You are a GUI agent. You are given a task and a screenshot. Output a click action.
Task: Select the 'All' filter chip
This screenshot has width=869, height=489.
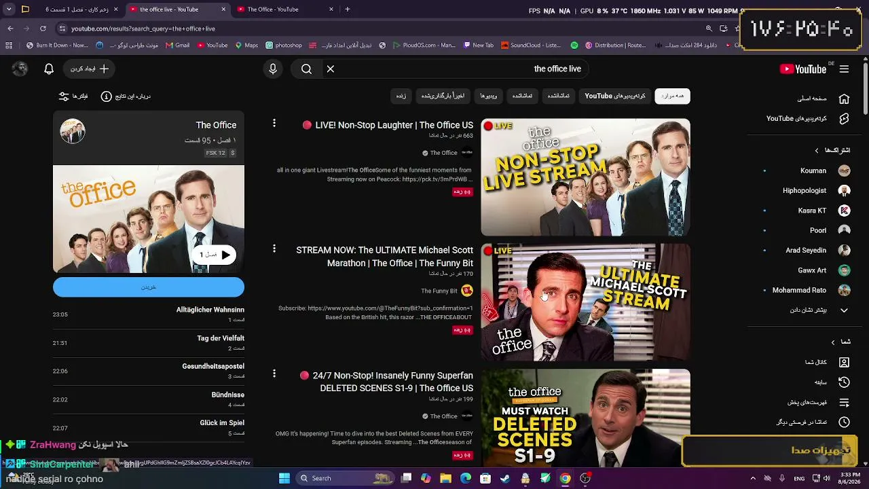(672, 96)
